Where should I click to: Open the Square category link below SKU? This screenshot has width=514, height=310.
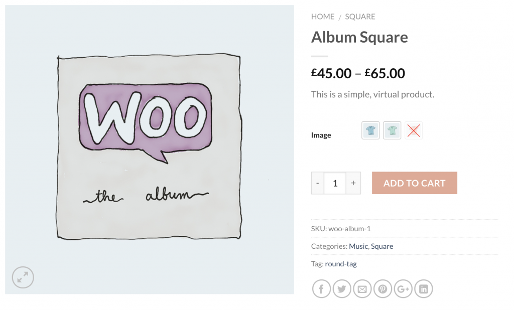point(382,246)
